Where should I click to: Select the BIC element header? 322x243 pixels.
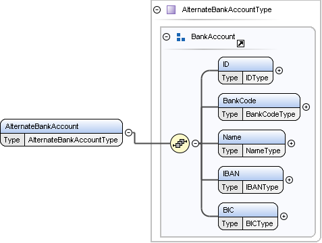point(248,210)
